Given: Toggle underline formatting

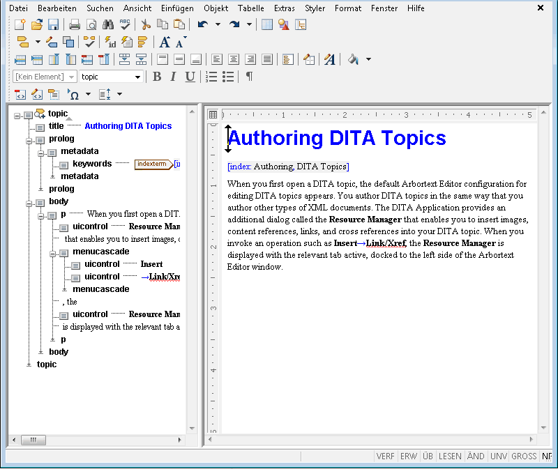Looking at the screenshot, I should (190, 77).
